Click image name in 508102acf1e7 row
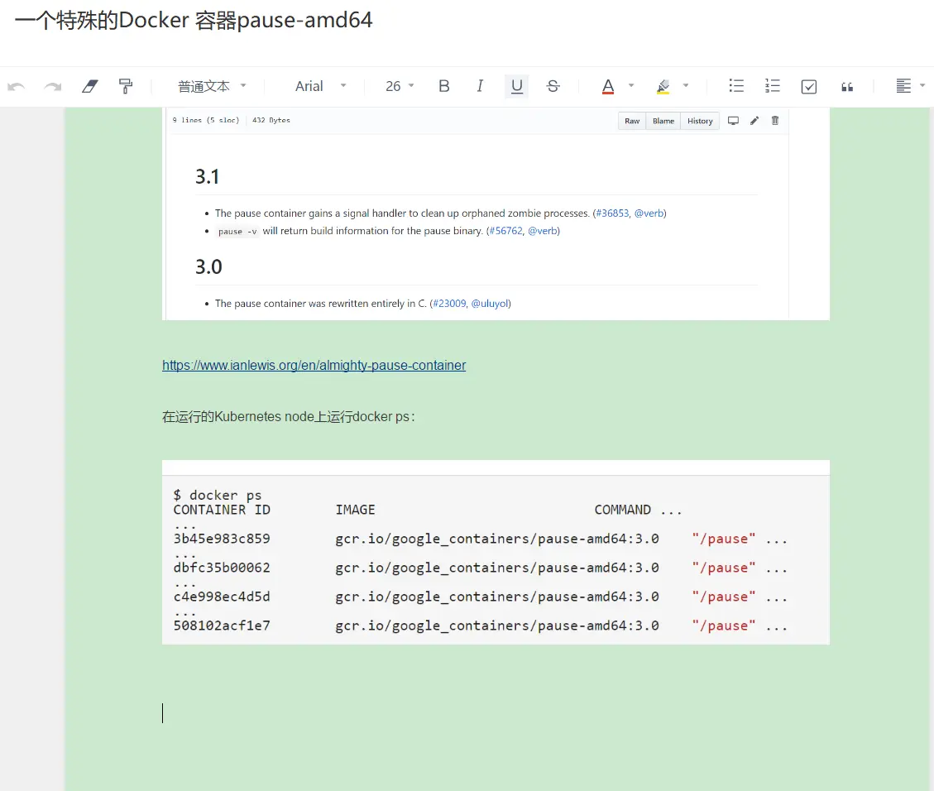This screenshot has width=934, height=791. 497,626
